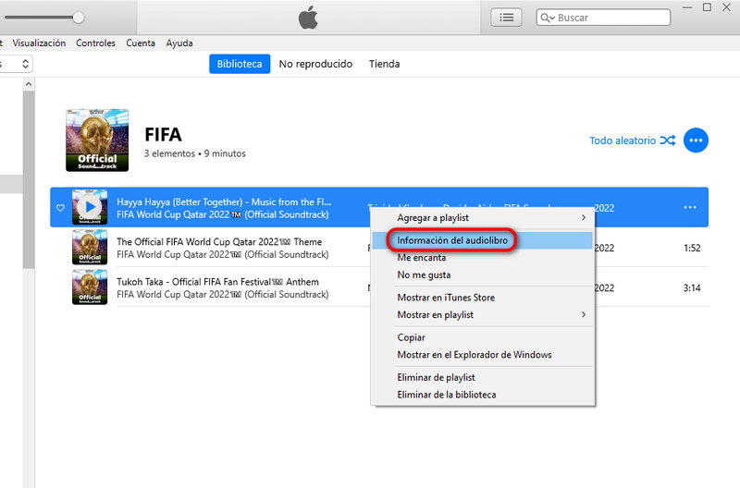Open the media type selector stepper
Viewport: 740px width, 488px height.
(x=26, y=64)
